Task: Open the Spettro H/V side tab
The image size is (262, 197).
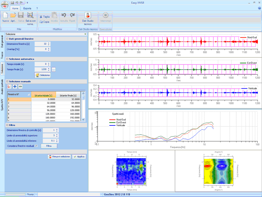Action: [2, 105]
